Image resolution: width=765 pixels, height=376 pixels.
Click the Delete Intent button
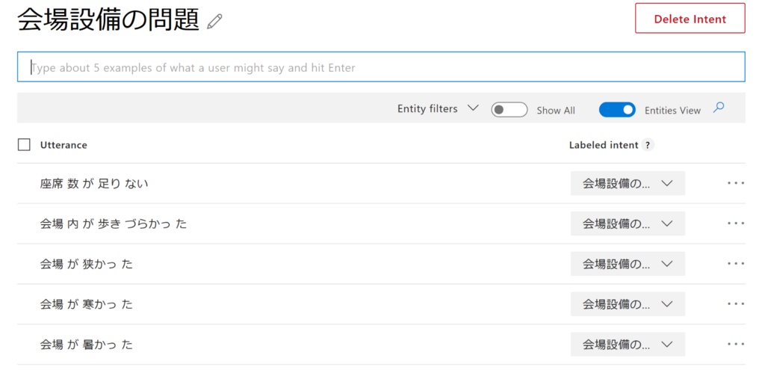coord(690,19)
